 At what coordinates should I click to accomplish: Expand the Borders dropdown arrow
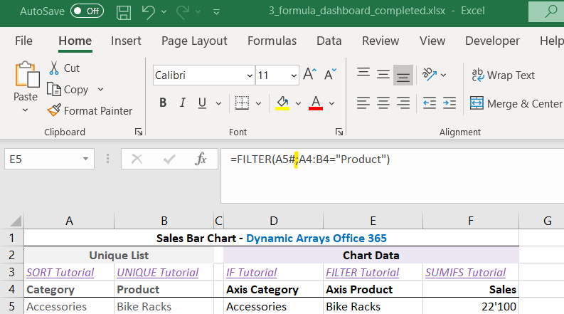[x=258, y=104]
